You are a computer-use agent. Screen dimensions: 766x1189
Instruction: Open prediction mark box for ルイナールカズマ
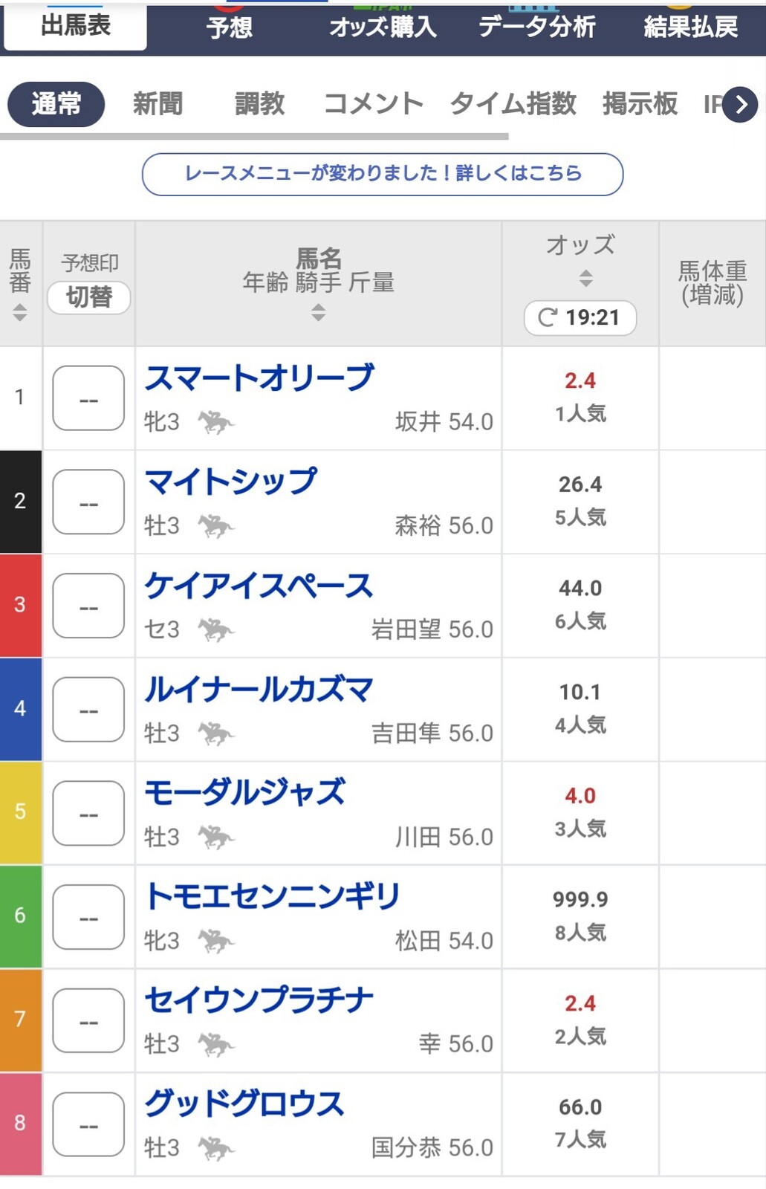(x=88, y=710)
